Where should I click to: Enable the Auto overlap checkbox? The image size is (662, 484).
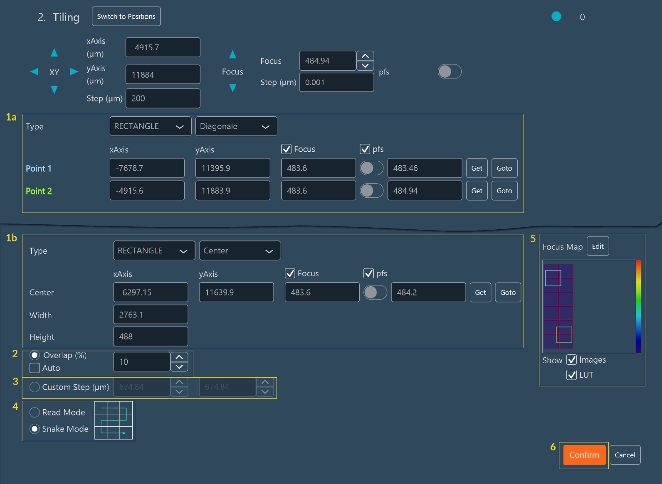click(35, 368)
